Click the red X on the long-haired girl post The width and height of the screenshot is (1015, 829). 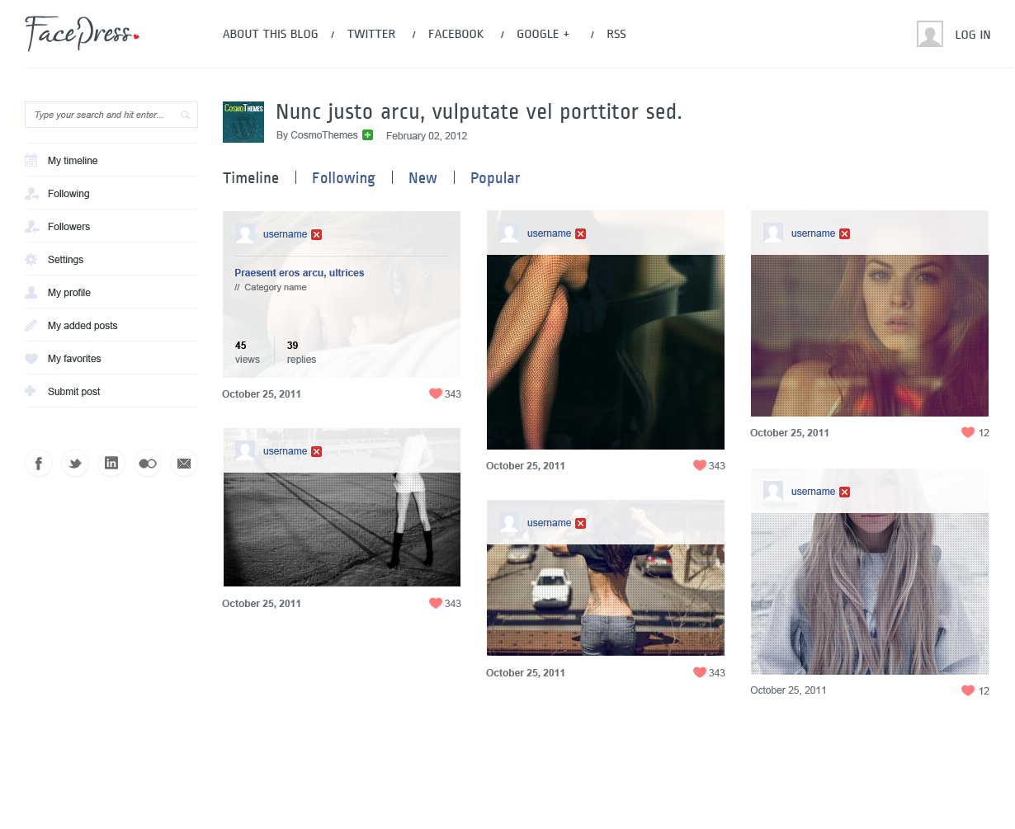844,492
